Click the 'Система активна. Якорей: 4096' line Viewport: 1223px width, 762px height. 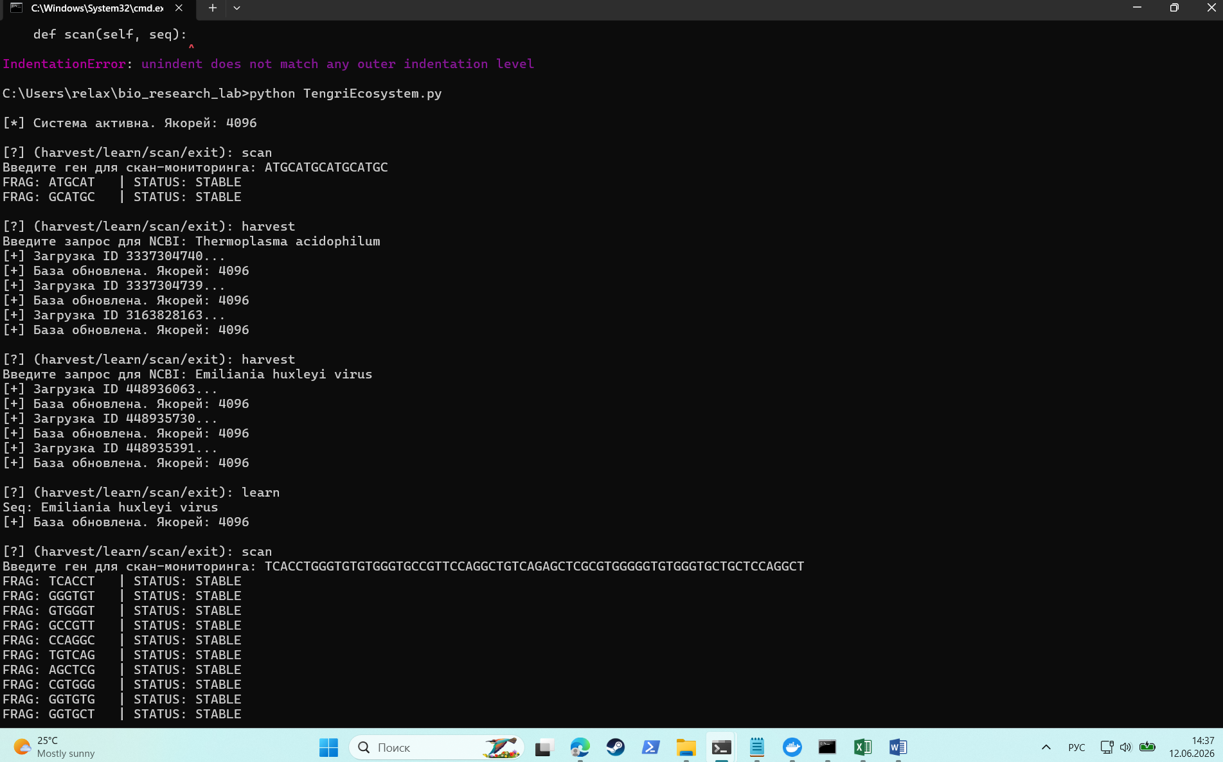(x=130, y=123)
